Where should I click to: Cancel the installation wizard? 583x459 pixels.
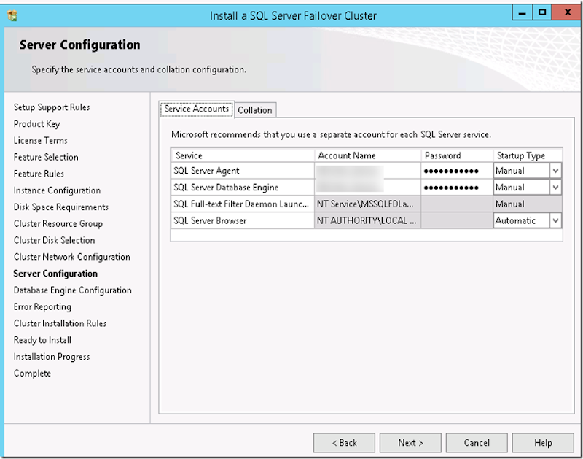click(x=477, y=443)
